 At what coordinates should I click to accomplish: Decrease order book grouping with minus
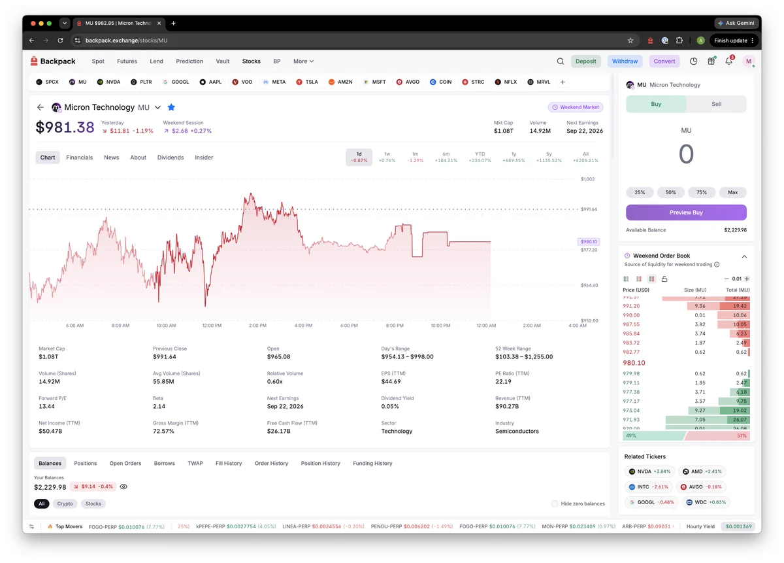727,279
